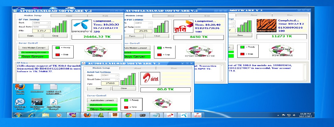Open Yahoo Messenger from the taskbar
The image size is (334, 127).
coord(73,115)
